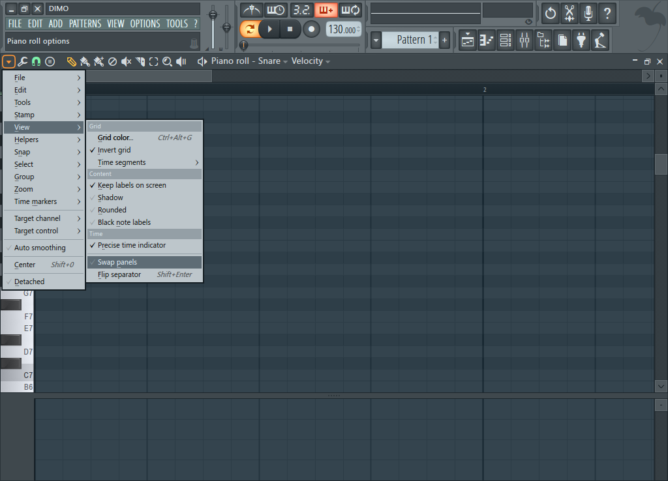This screenshot has height=481, width=668.
Task: Open the main PATTERNS menu
Action: pyautogui.click(x=85, y=24)
